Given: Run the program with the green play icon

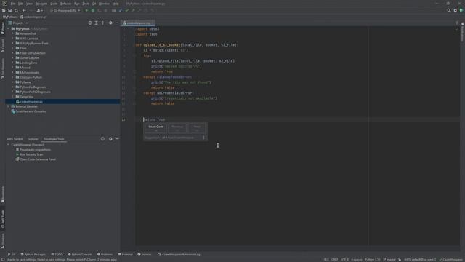Looking at the screenshot, I should click(86, 10).
